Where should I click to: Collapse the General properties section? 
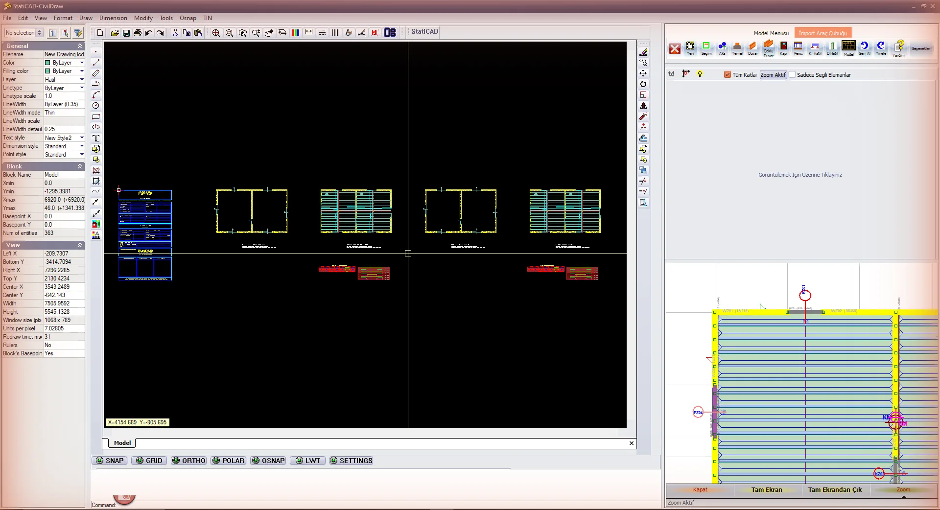(80, 46)
